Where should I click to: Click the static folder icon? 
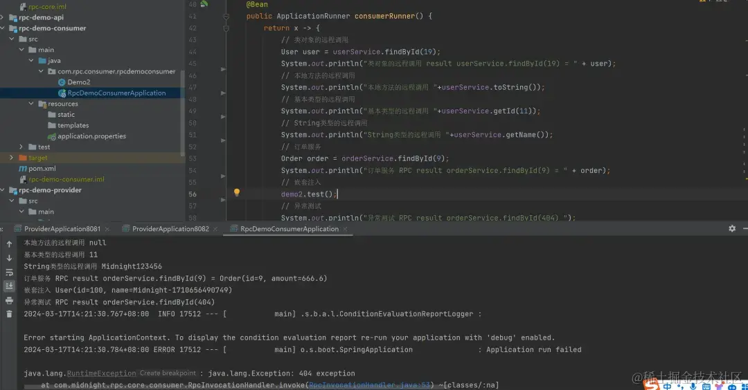(x=51, y=114)
